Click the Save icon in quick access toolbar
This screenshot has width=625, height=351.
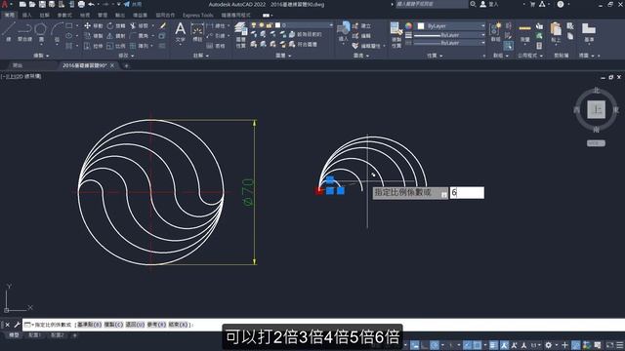tap(42, 4)
